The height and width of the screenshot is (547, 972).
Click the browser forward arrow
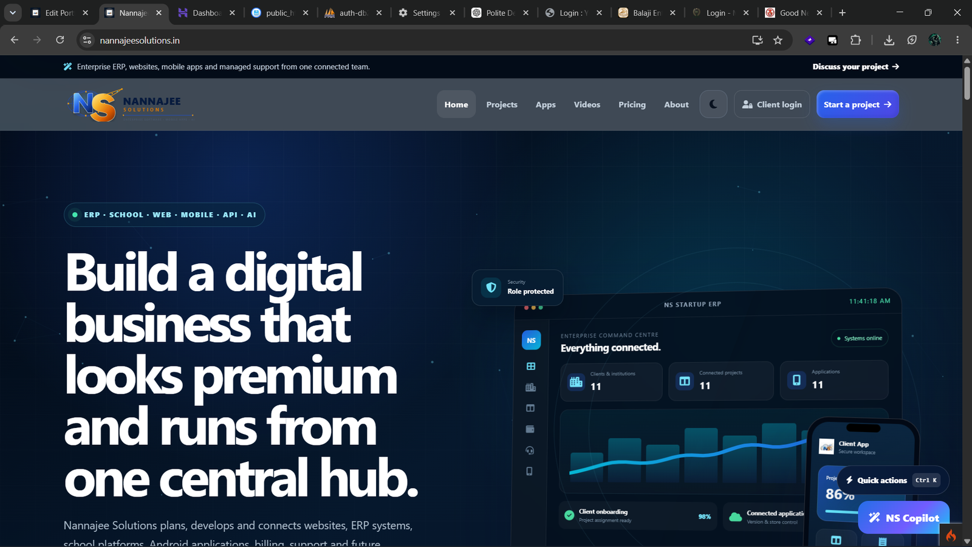37,40
